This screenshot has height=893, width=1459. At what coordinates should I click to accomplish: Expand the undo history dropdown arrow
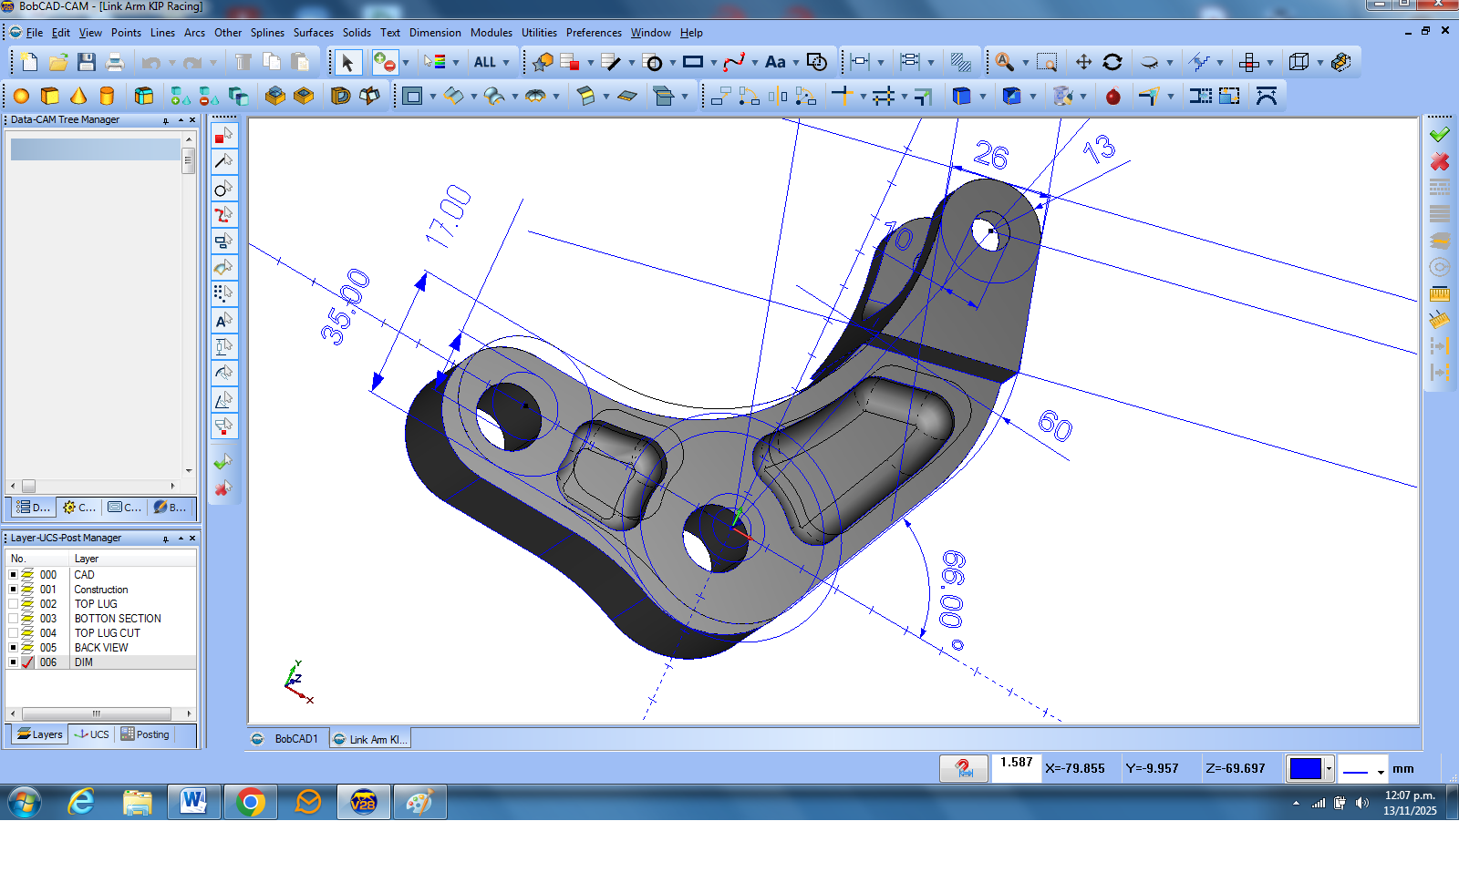pos(171,63)
